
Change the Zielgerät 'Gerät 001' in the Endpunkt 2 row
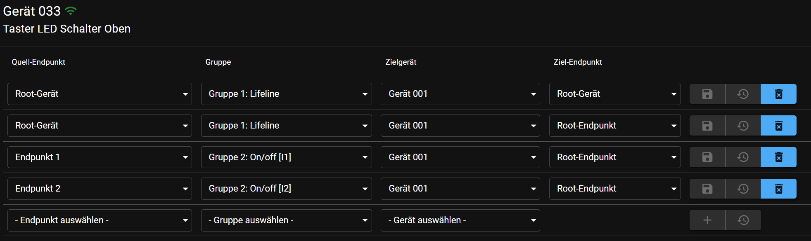(460, 189)
